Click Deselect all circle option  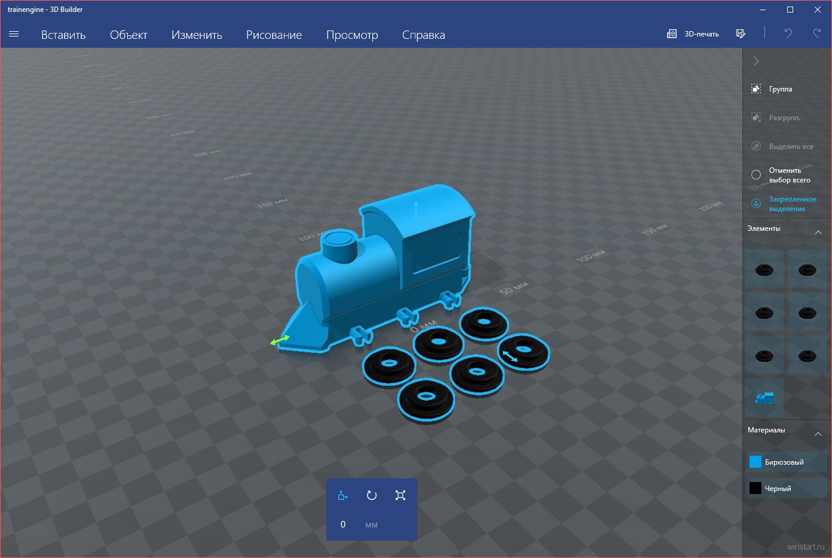click(756, 175)
